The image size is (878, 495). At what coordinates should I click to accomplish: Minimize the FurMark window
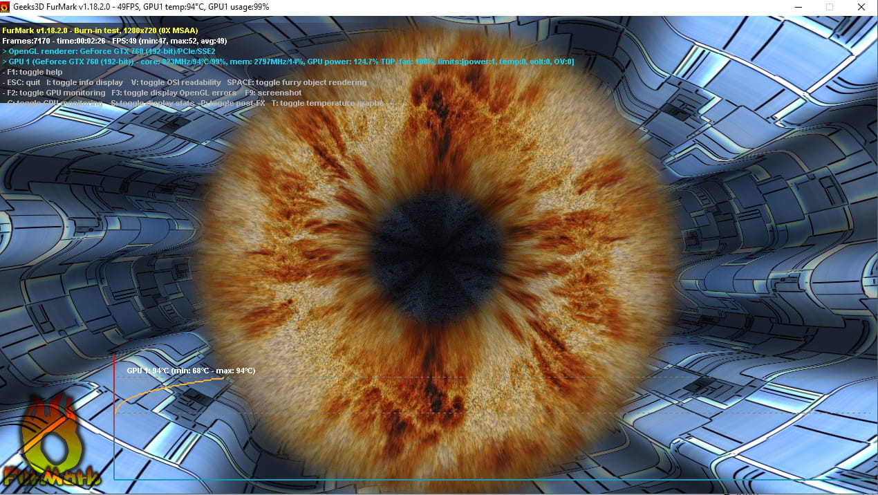[x=798, y=7]
